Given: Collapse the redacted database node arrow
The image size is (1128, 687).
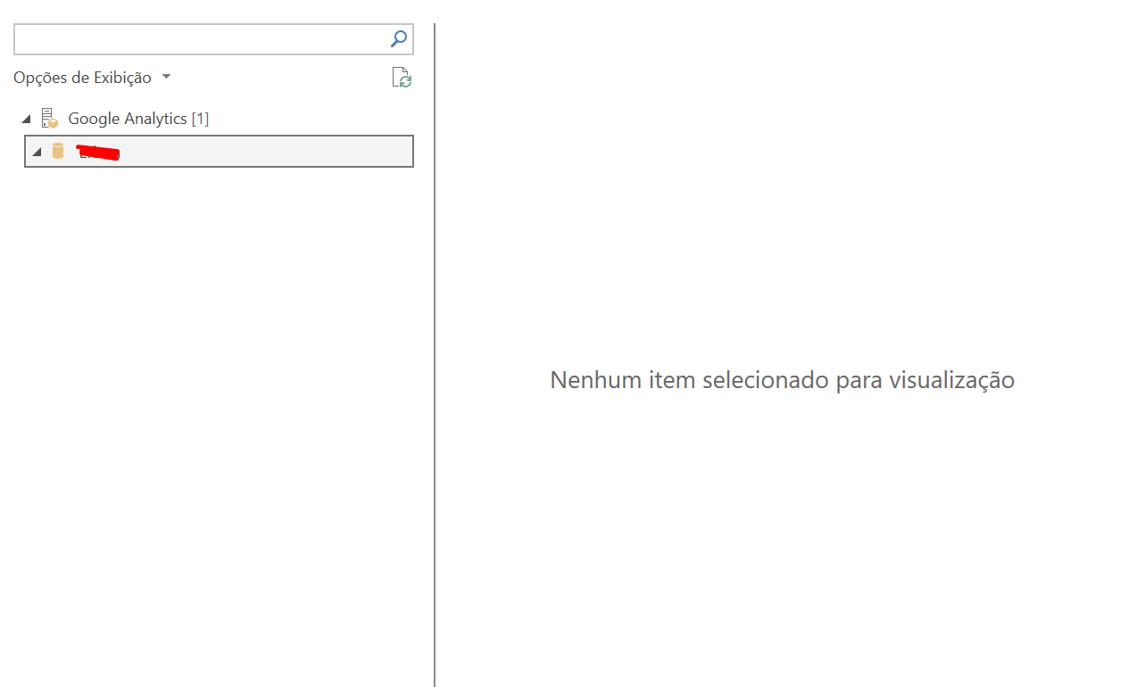Looking at the screenshot, I should (37, 152).
